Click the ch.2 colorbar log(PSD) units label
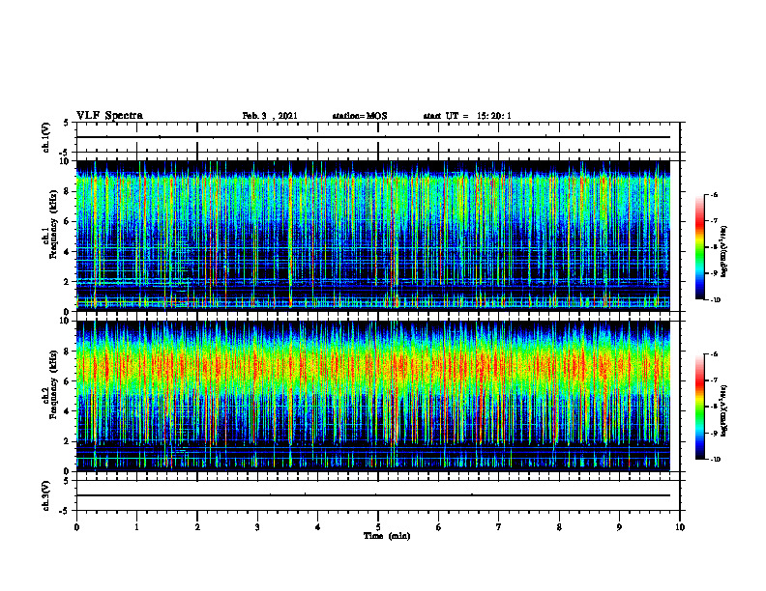The width and height of the screenshot is (766, 591). click(x=724, y=410)
